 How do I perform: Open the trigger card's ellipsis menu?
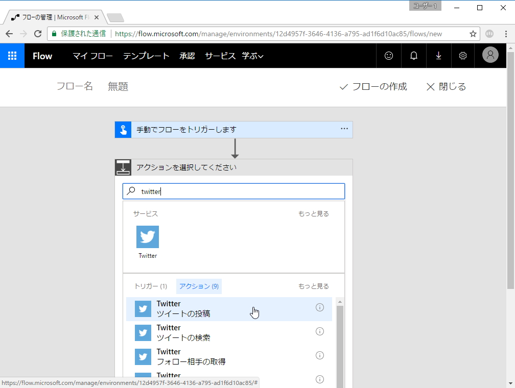coord(345,129)
